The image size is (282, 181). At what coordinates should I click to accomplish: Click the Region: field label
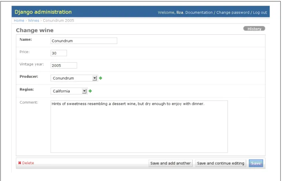point(27,89)
